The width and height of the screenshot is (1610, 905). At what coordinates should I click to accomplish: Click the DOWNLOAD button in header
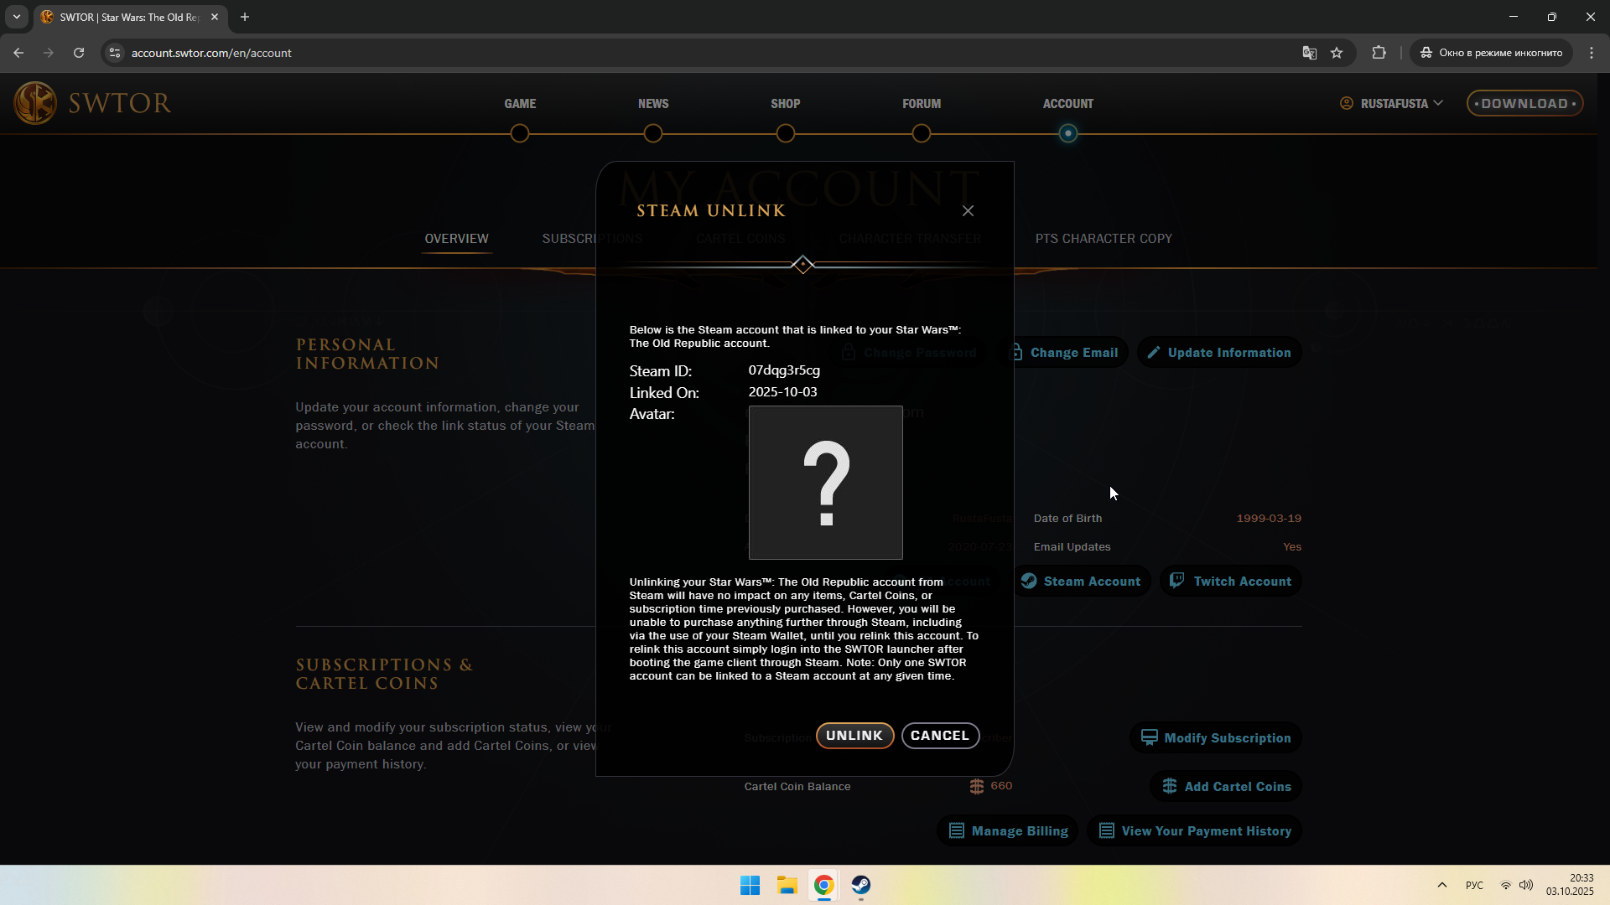click(x=1524, y=104)
